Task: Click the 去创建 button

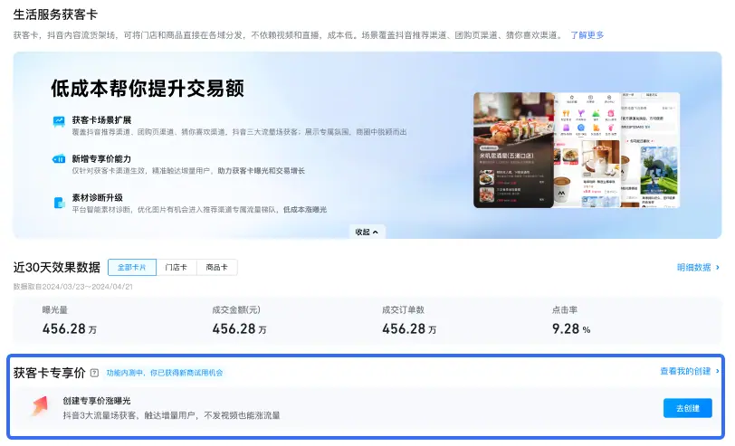Action: click(688, 408)
